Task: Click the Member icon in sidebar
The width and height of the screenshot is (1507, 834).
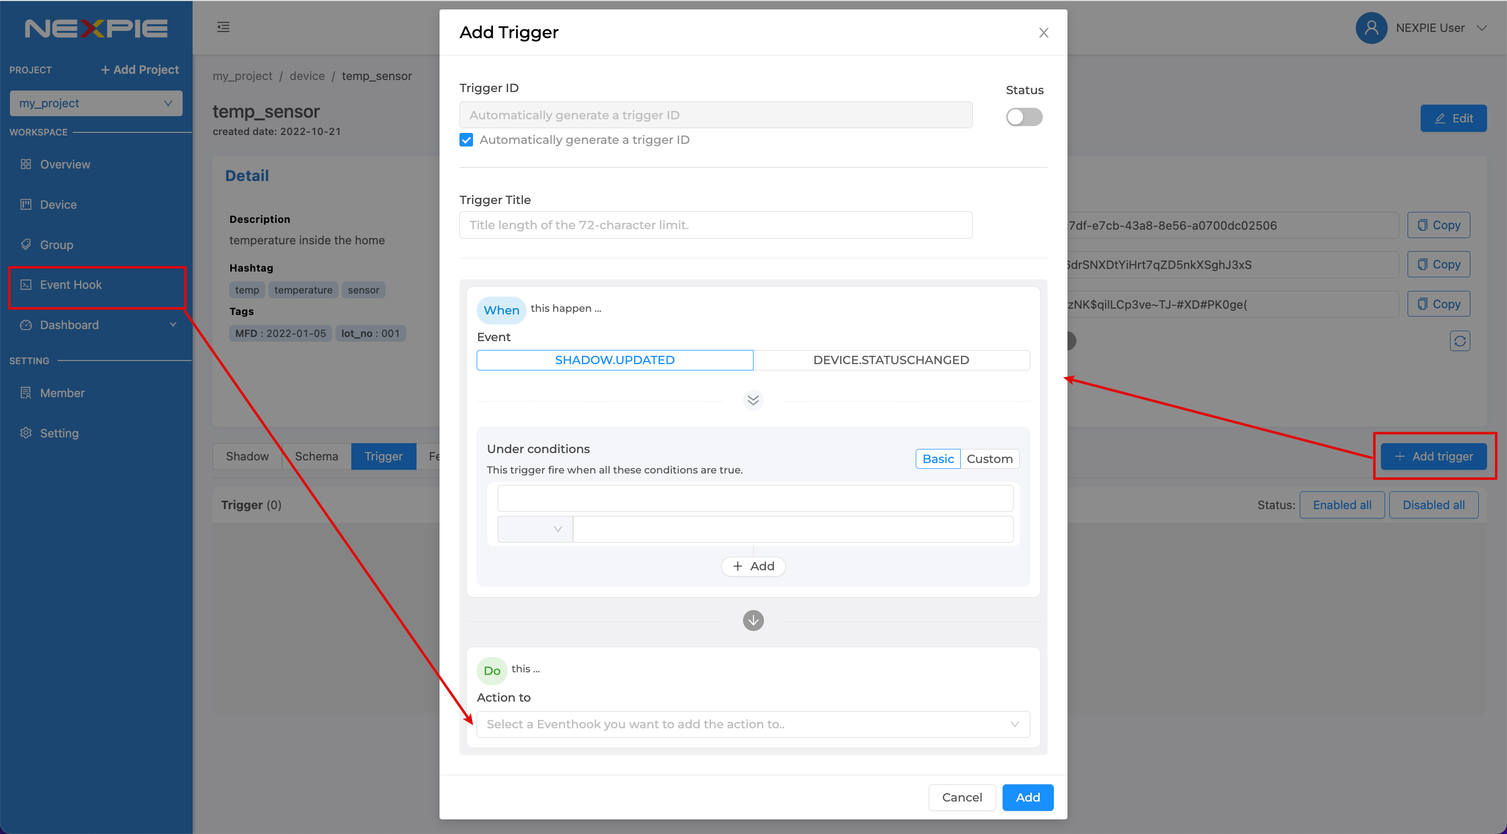Action: click(26, 393)
